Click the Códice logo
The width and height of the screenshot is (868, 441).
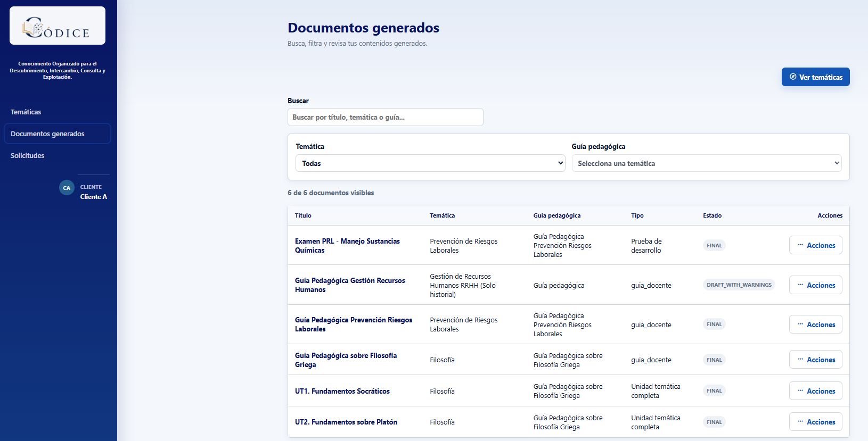58,26
